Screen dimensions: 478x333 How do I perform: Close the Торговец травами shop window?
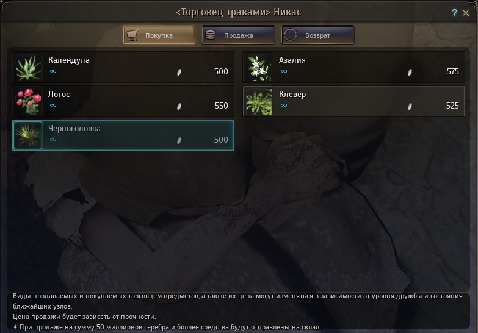click(466, 13)
